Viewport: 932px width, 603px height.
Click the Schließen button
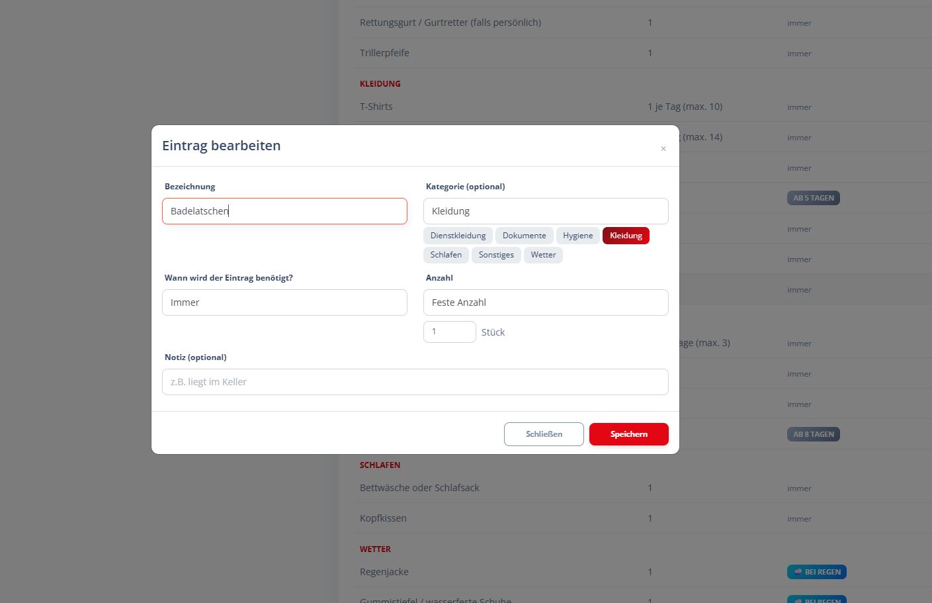tap(544, 434)
